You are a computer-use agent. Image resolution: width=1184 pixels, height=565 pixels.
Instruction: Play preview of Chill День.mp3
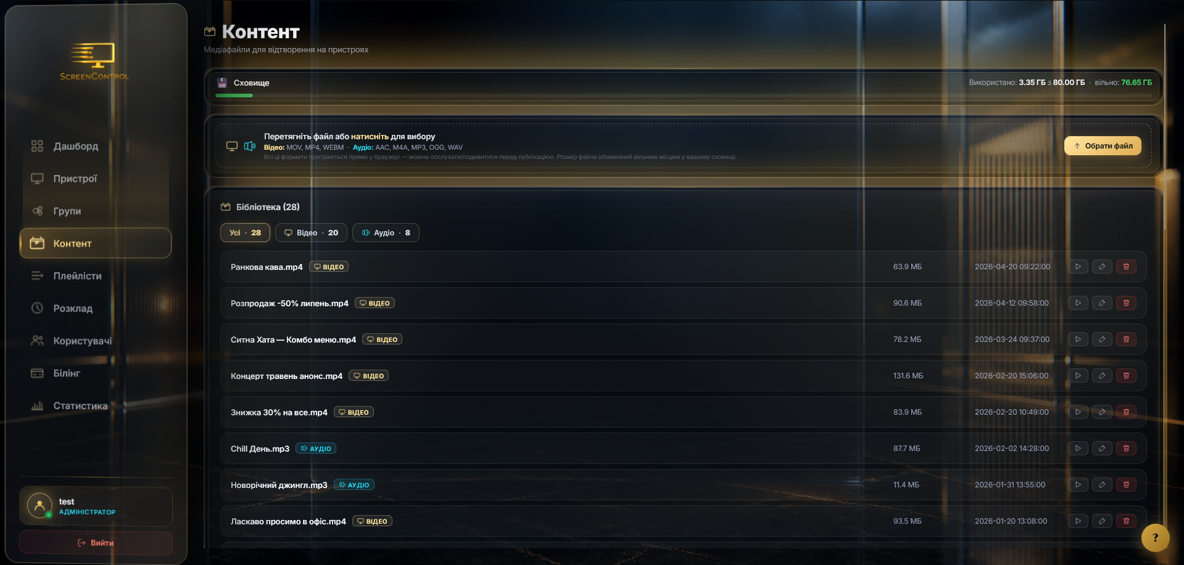click(1078, 449)
